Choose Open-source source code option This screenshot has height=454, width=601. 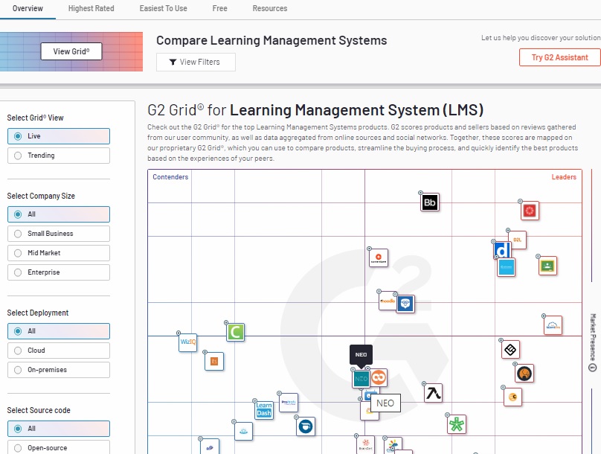pyautogui.click(x=59, y=447)
